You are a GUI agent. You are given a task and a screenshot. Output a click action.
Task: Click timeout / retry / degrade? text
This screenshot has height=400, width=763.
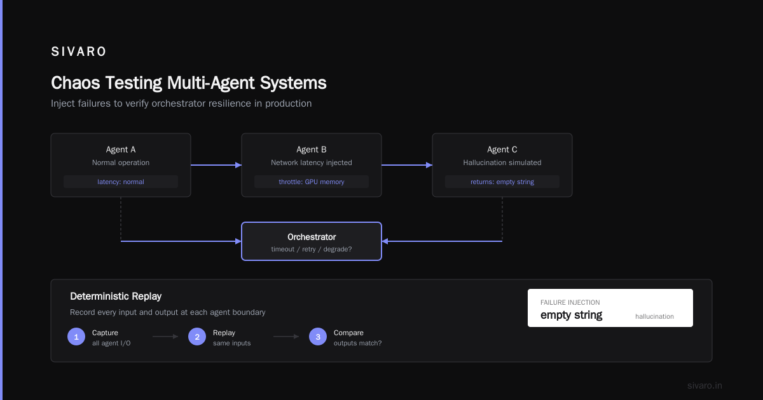tap(312, 250)
